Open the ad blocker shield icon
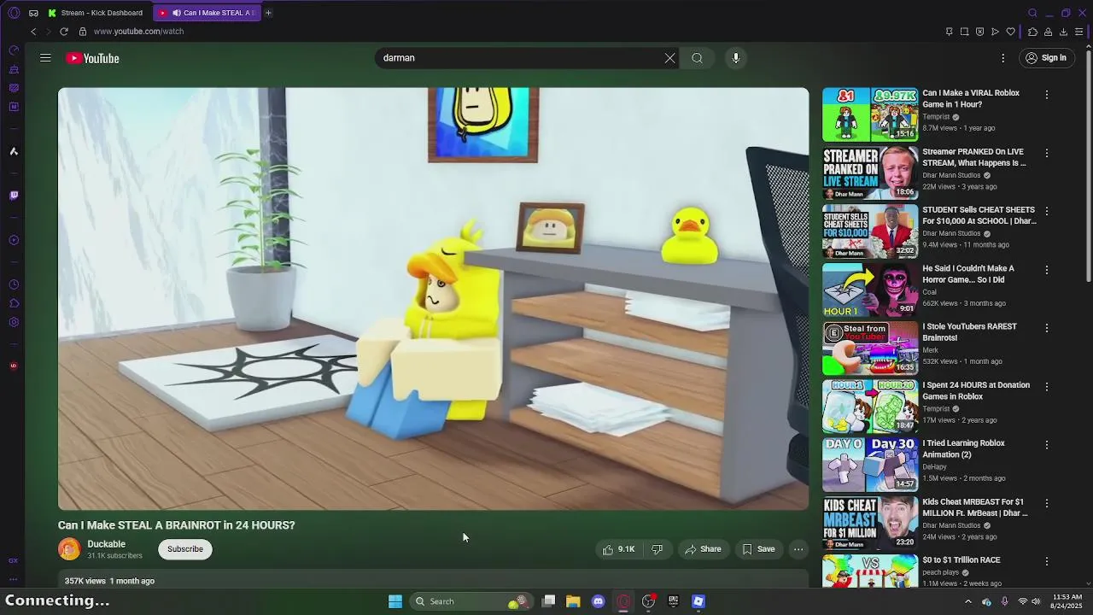Viewport: 1093px width, 615px height. (979, 32)
